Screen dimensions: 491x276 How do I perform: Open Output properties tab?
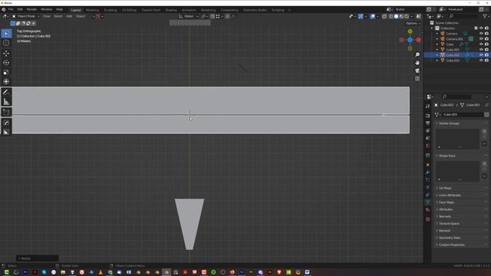[428, 123]
